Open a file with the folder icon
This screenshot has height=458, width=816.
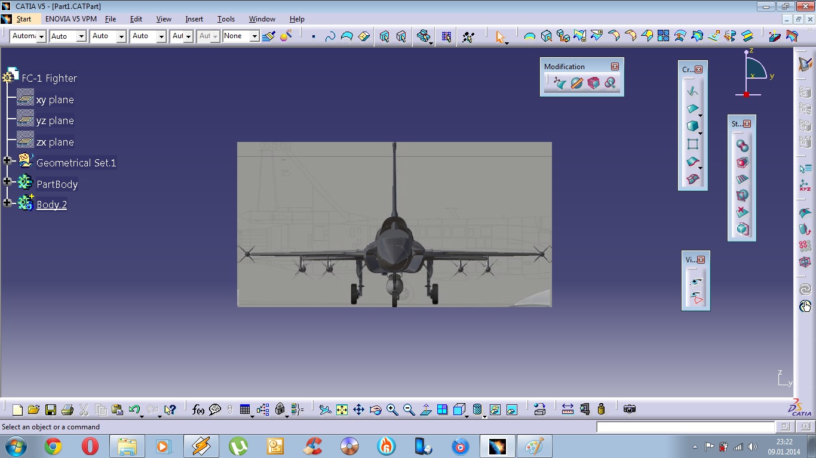[x=33, y=410]
